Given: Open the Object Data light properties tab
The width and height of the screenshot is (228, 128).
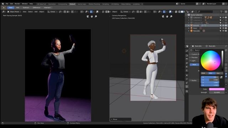Looking at the screenshot, I should click(x=187, y=86).
